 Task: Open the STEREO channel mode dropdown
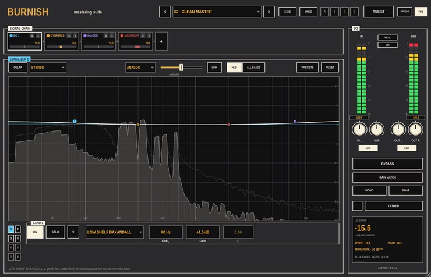pos(48,68)
